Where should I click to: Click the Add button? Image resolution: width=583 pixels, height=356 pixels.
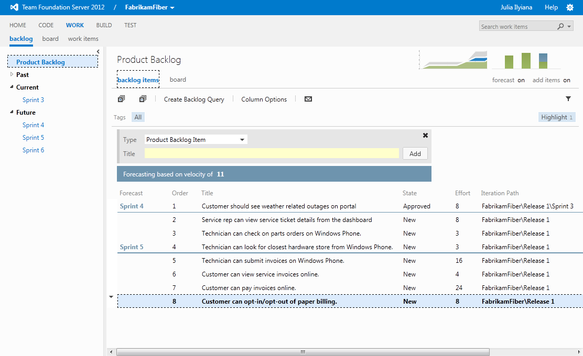[x=415, y=154]
